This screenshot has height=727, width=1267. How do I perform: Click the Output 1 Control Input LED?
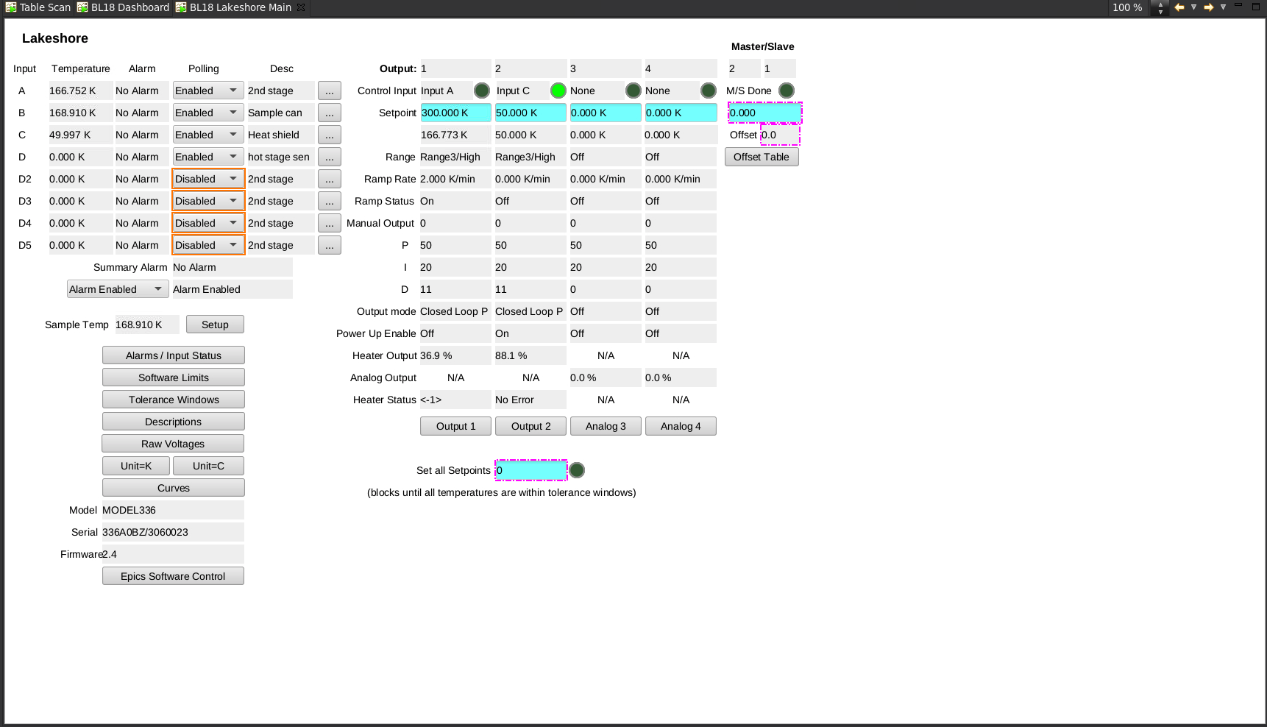click(482, 91)
